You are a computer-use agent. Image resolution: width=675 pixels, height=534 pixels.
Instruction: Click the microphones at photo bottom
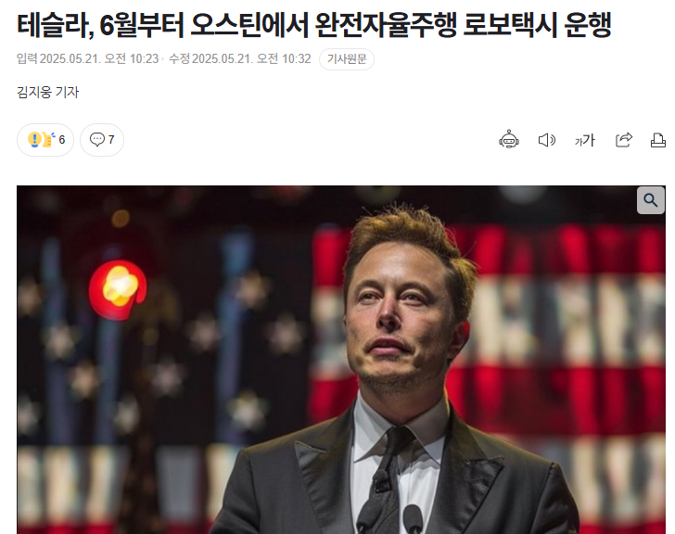pos(389,508)
